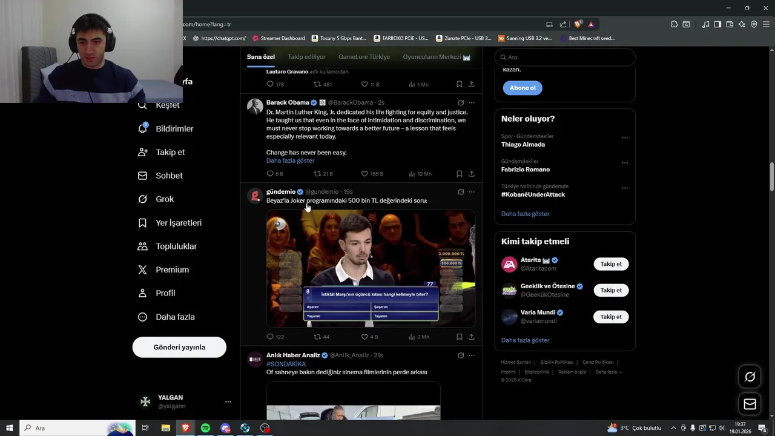Open view stats on gündemio post
The height and width of the screenshot is (436, 775).
click(x=419, y=337)
